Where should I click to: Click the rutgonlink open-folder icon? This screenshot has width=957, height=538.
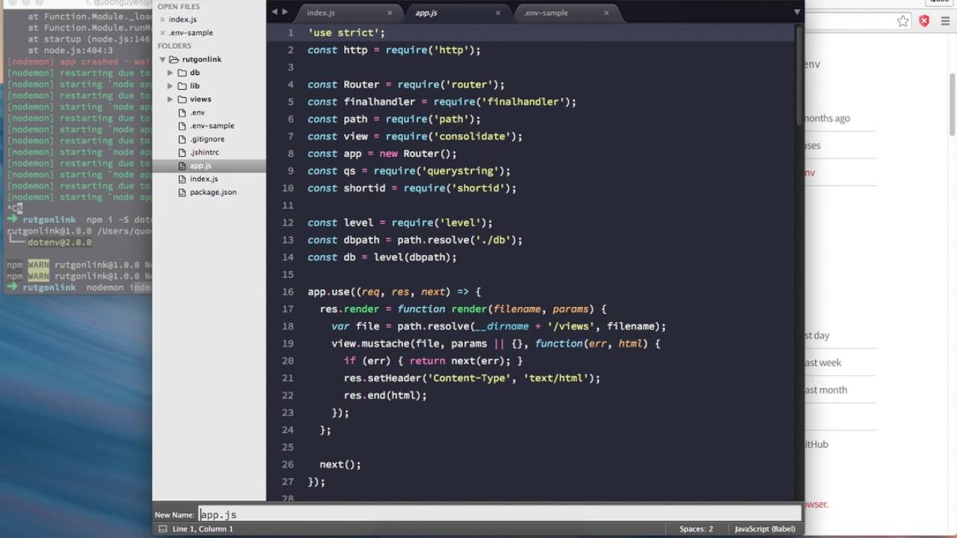174,59
